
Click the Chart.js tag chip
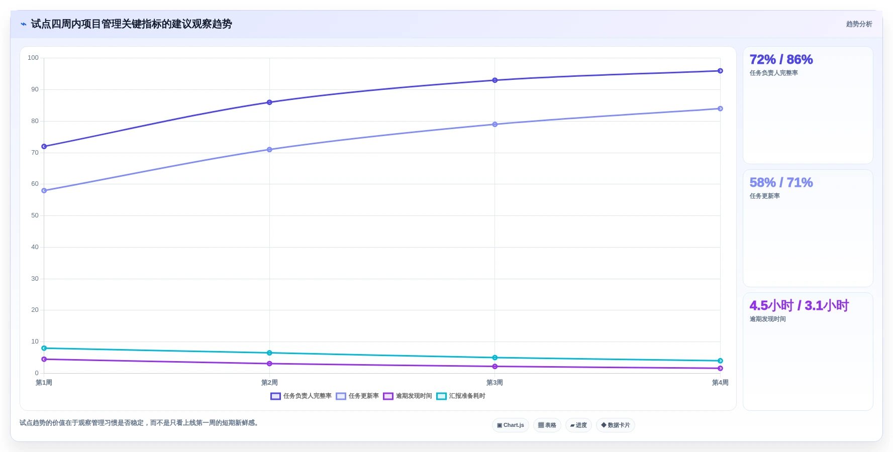pyautogui.click(x=511, y=425)
